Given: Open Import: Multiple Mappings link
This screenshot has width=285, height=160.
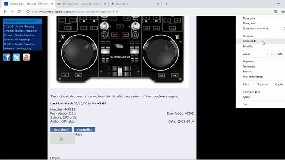Looking at the screenshot, I should point(21,31).
